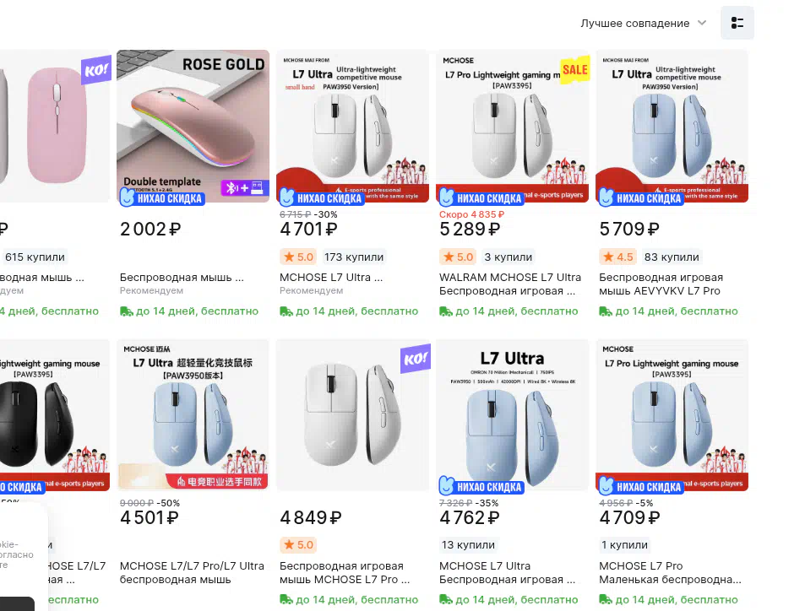Open the blue L7 Ultra thumbnail priced 5709₽
Viewport: 805px width, 611px height.
672,127
